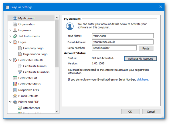Viewport: 170px width, 124px height.
Task: Click the Your Name input field
Action: (123, 36)
